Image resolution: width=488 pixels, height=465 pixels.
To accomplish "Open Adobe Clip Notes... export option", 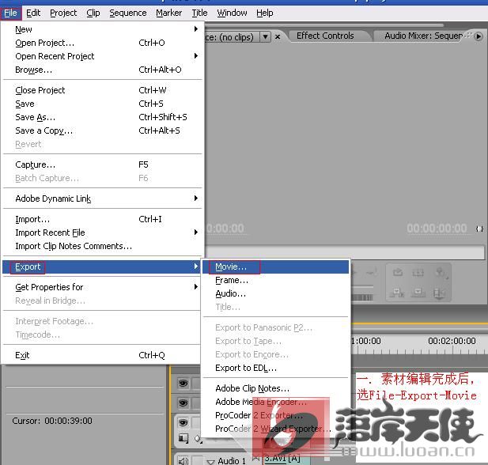I will click(275, 388).
